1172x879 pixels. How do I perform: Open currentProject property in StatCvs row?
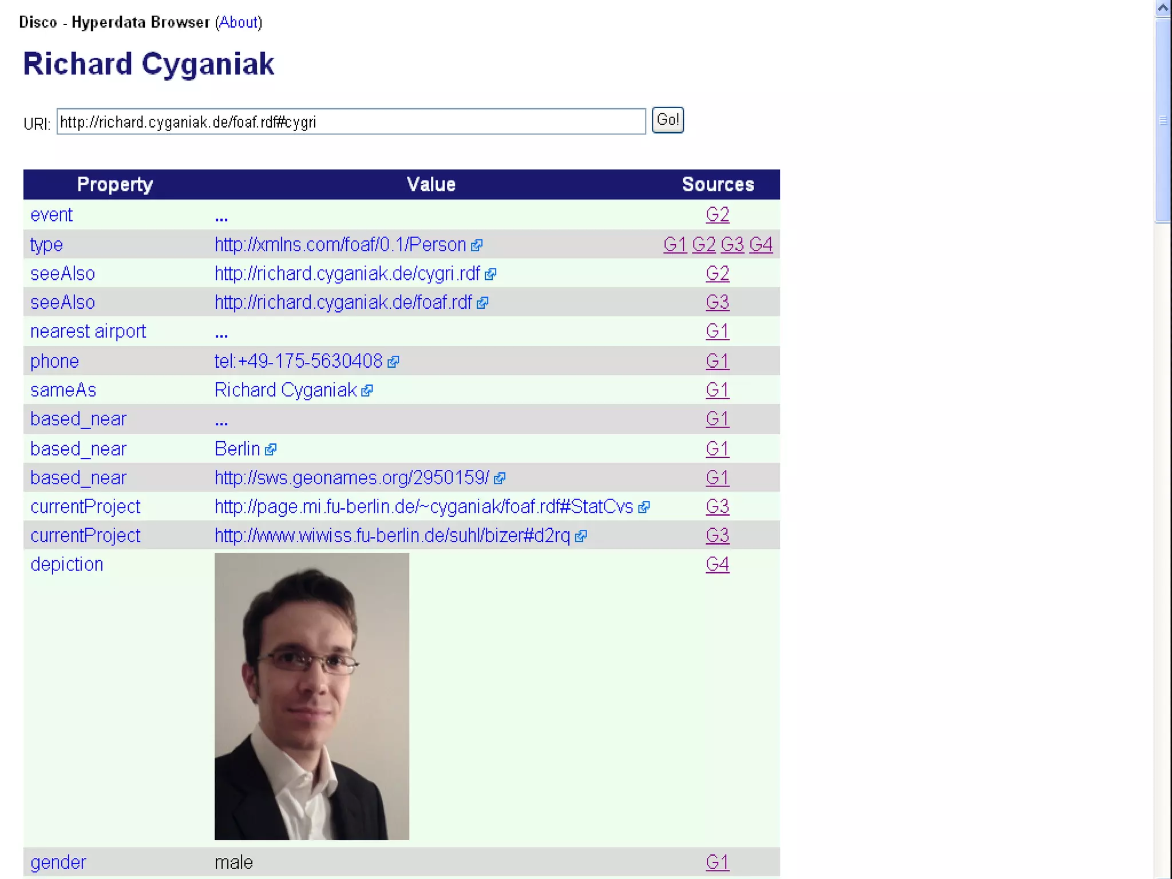(85, 507)
